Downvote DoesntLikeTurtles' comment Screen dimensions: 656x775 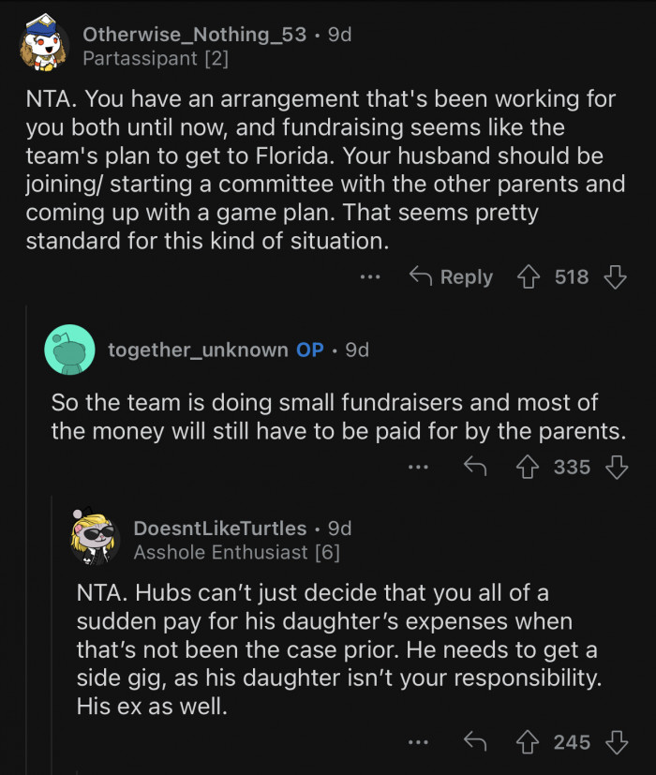point(618,741)
